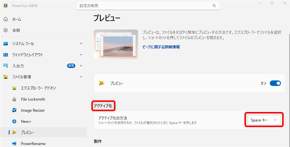This screenshot has height=147, width=290.
Task: Click the File Locksmith padlock icon
Action: pos(14,99)
